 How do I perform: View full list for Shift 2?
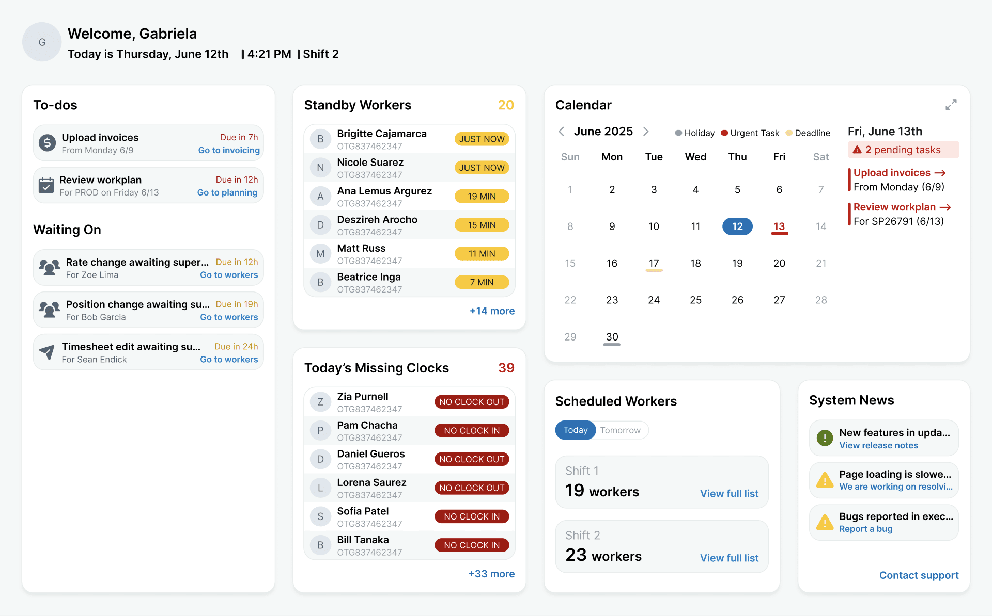[x=729, y=558]
